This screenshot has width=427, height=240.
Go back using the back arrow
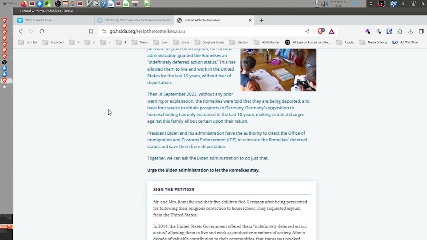point(21,31)
